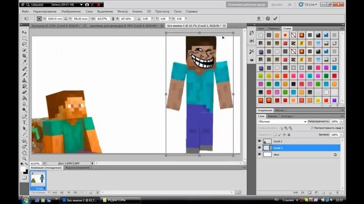Toggle lock position icon
This screenshot has height=204, width=364.
point(284,135)
